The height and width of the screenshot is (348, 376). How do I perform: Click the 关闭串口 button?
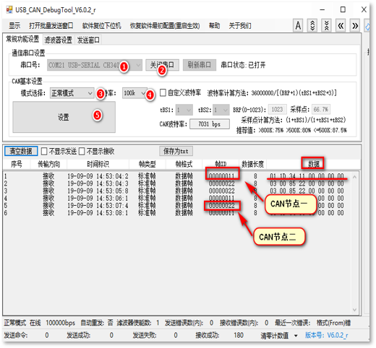click(162, 65)
